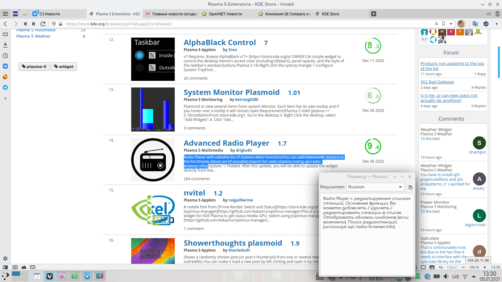Open the History panel in sidebar
This screenshot has height=282, width=502.
tap(5, 56)
